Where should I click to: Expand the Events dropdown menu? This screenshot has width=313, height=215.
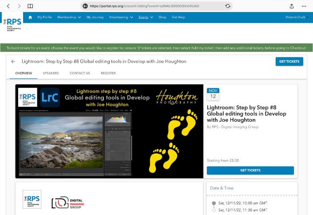click(x=146, y=17)
